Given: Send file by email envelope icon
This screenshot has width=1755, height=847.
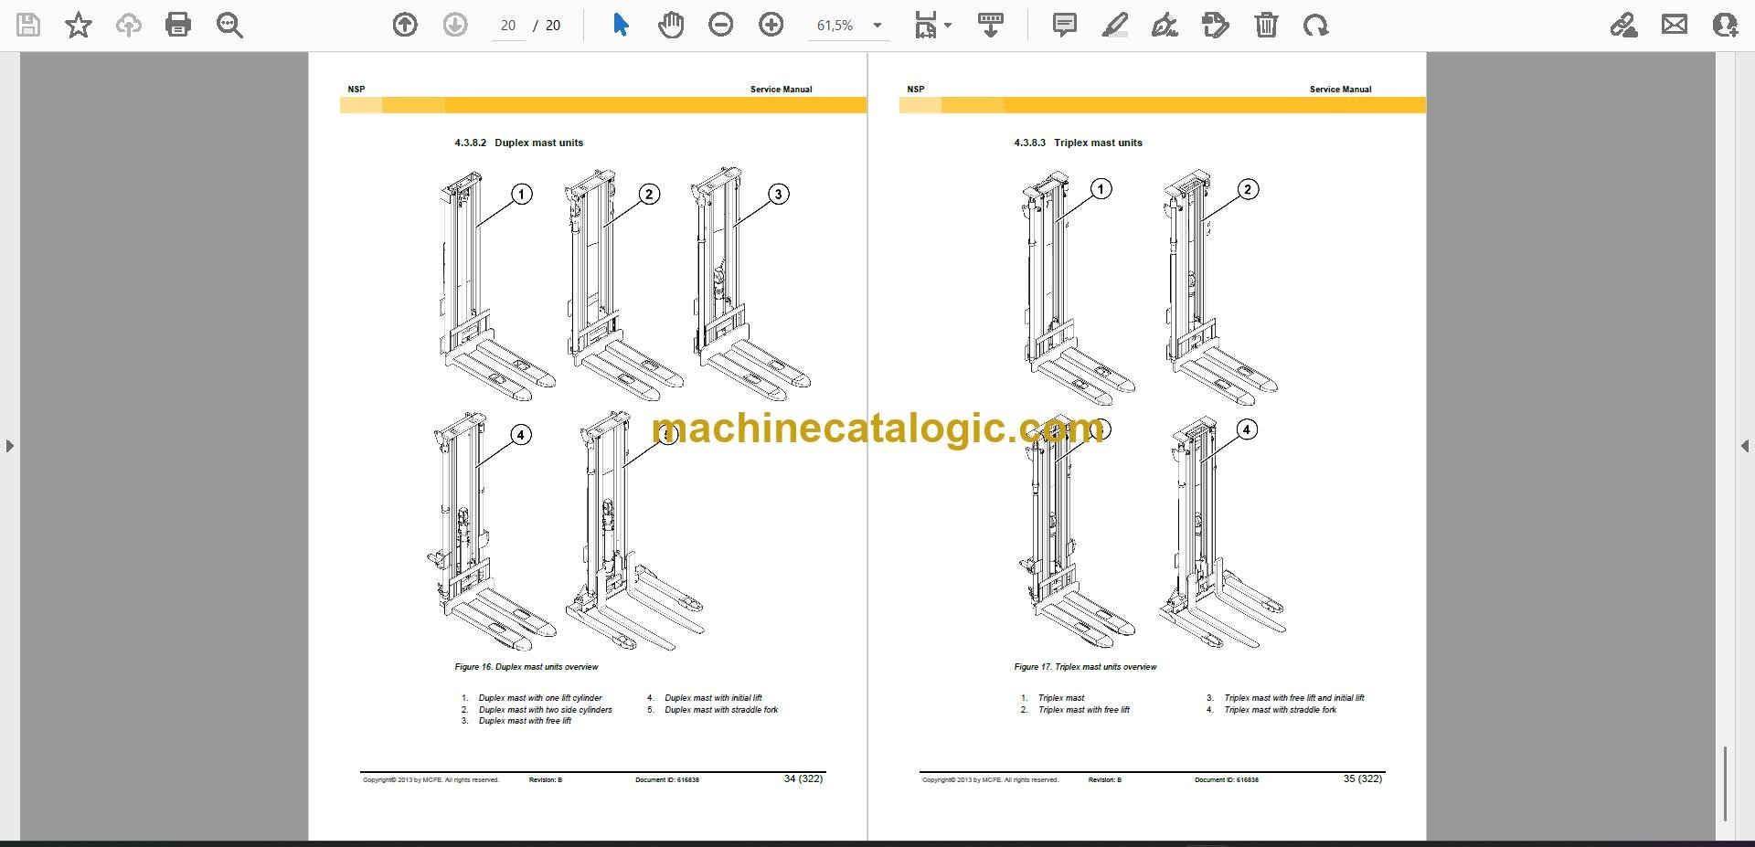Looking at the screenshot, I should (x=1675, y=25).
